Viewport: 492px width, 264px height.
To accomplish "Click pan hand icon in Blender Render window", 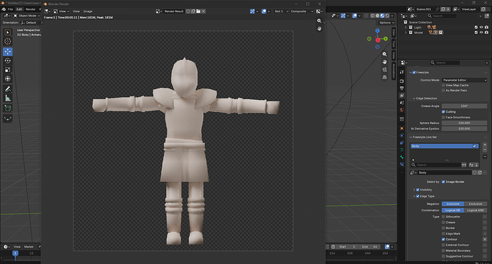I will pos(319,29).
